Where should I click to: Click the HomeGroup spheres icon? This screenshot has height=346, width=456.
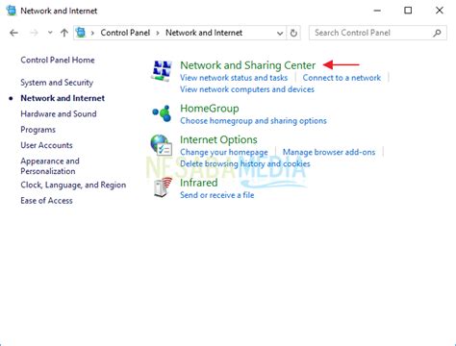162,113
